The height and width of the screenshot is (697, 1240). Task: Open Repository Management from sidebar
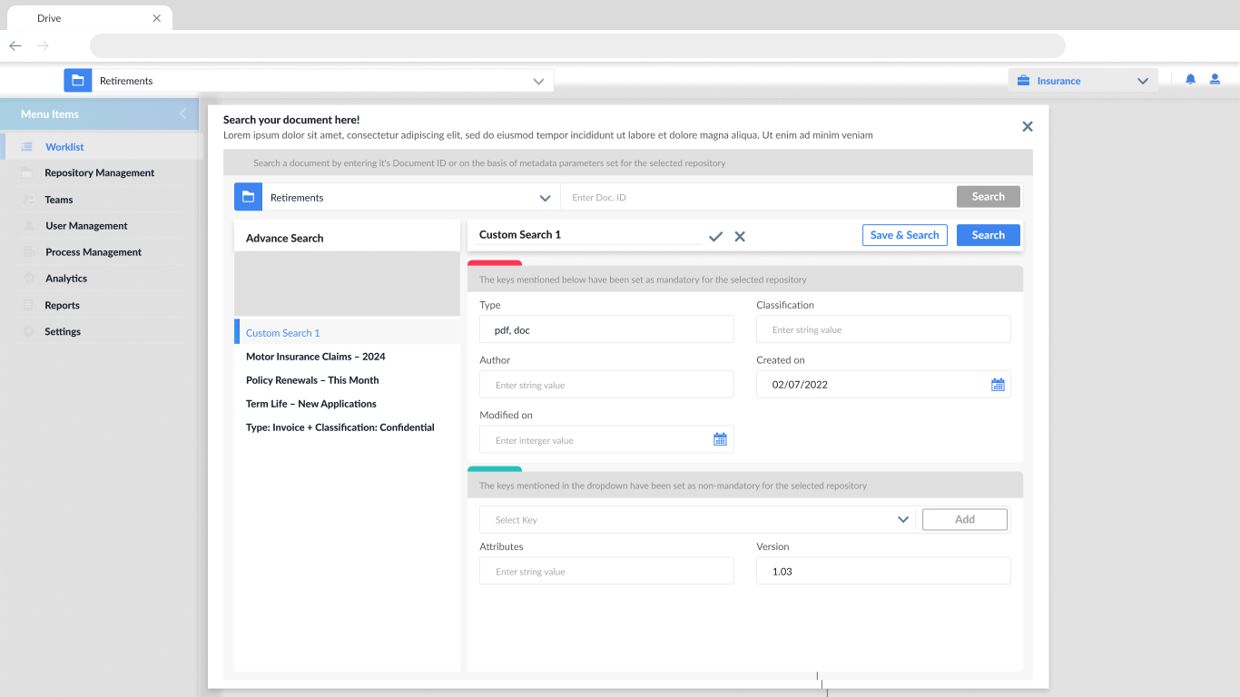pos(99,173)
